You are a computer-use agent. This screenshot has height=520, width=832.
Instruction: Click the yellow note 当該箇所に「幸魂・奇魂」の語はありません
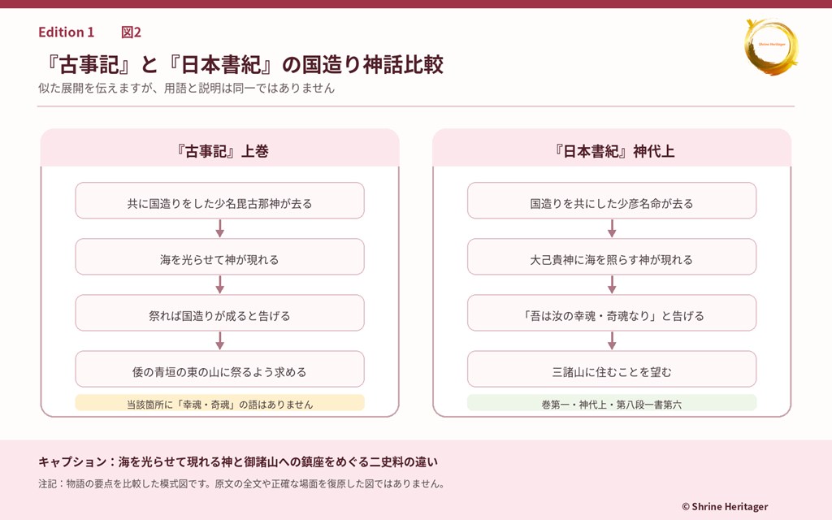pos(219,403)
